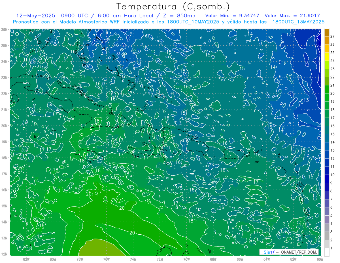Select the "12-May-2025" date text
340x263 pixels.
tap(35, 16)
